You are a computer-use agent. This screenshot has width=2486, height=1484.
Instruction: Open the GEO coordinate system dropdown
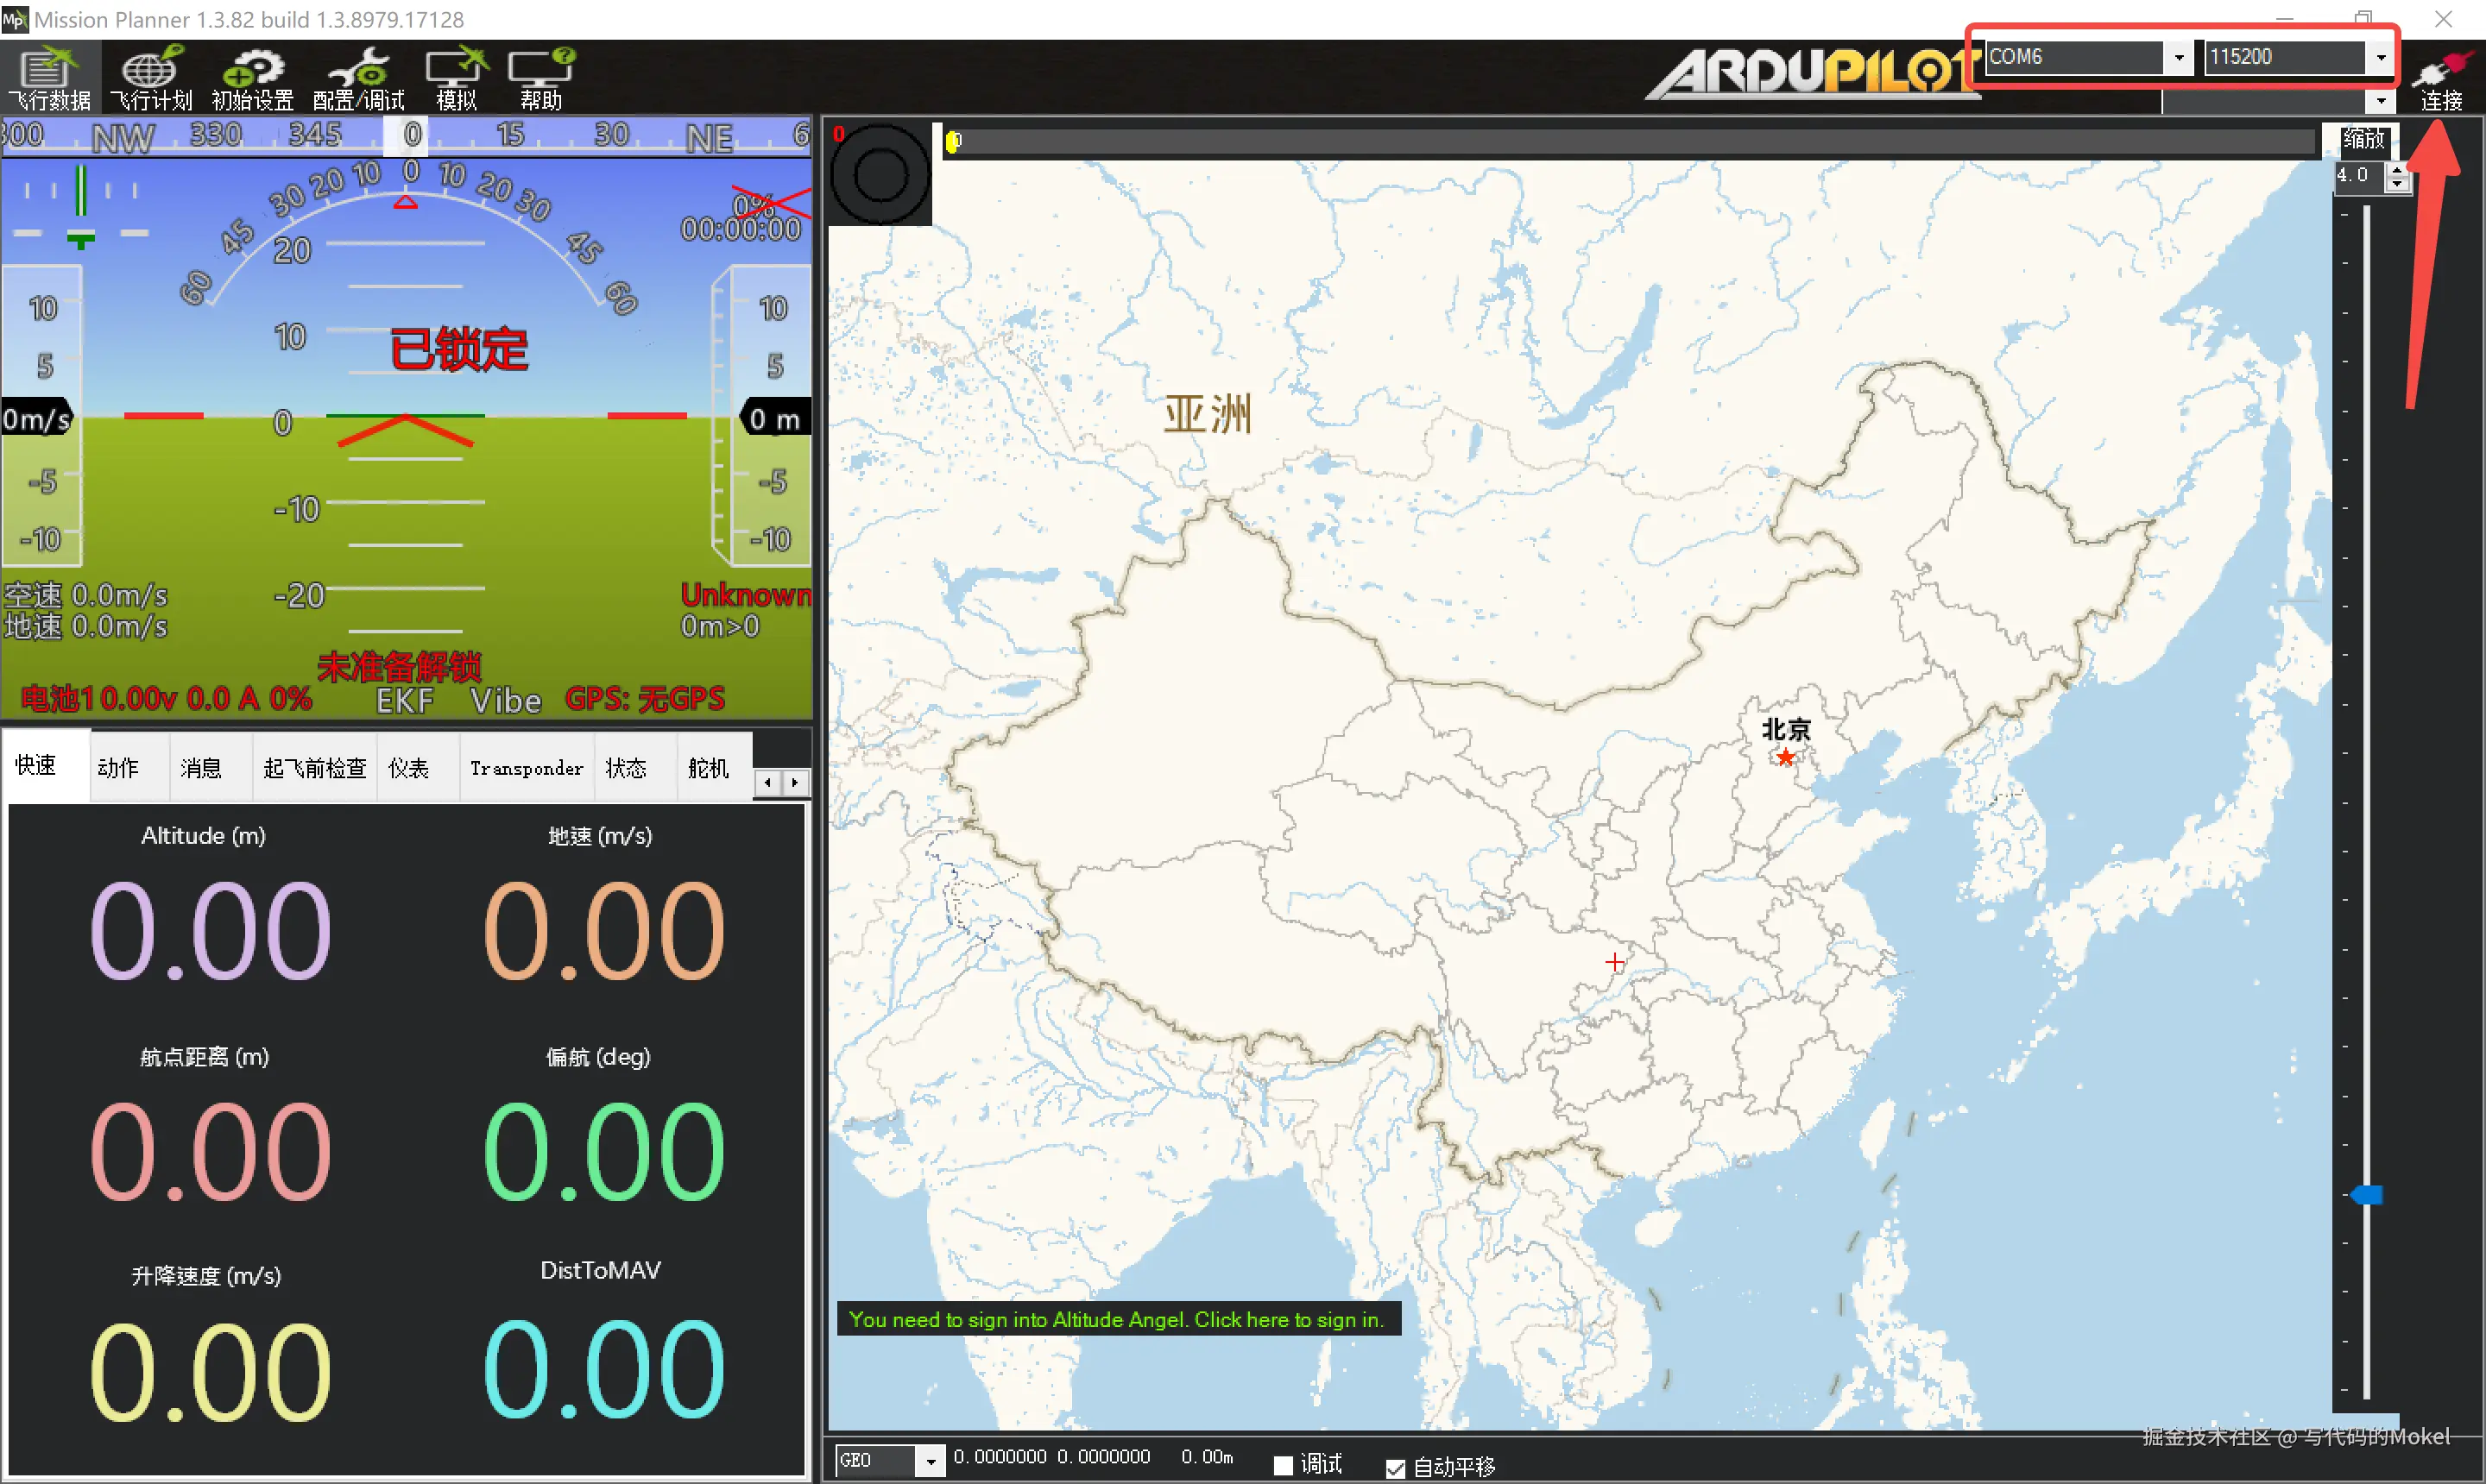point(930,1461)
